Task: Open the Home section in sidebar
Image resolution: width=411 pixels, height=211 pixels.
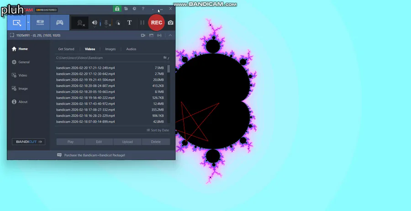Action: point(20,49)
